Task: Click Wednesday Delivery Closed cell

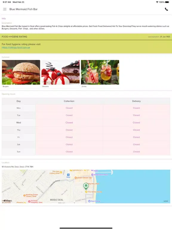Action: [136, 122]
